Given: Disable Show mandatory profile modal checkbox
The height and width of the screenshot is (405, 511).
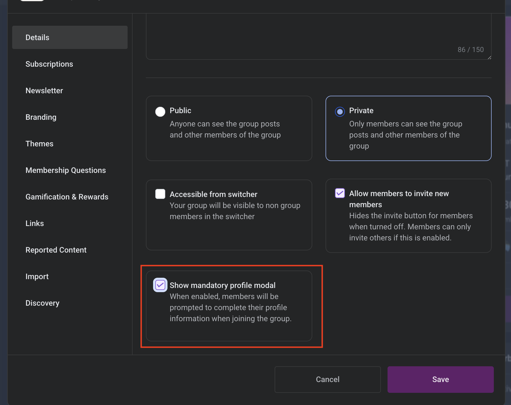Looking at the screenshot, I should point(160,285).
